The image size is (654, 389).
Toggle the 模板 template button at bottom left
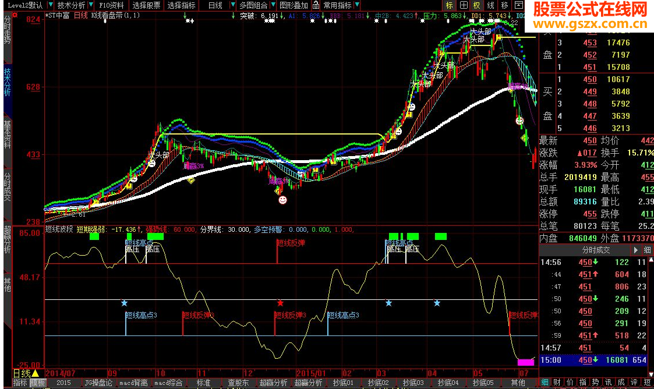(38, 383)
